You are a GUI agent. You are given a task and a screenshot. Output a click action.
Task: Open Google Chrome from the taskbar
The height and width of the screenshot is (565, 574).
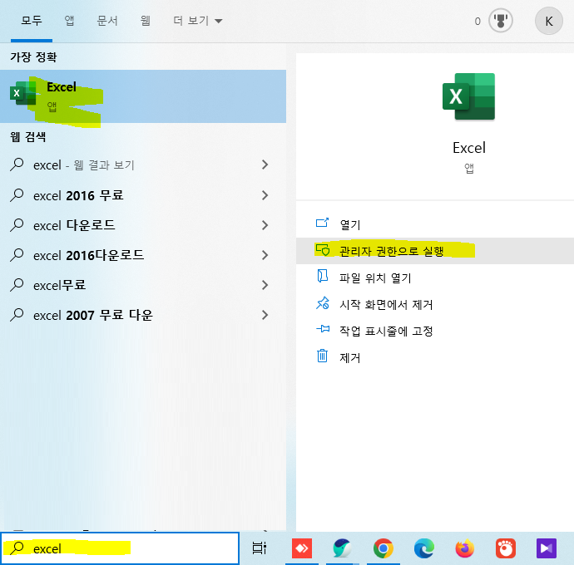coord(383,548)
